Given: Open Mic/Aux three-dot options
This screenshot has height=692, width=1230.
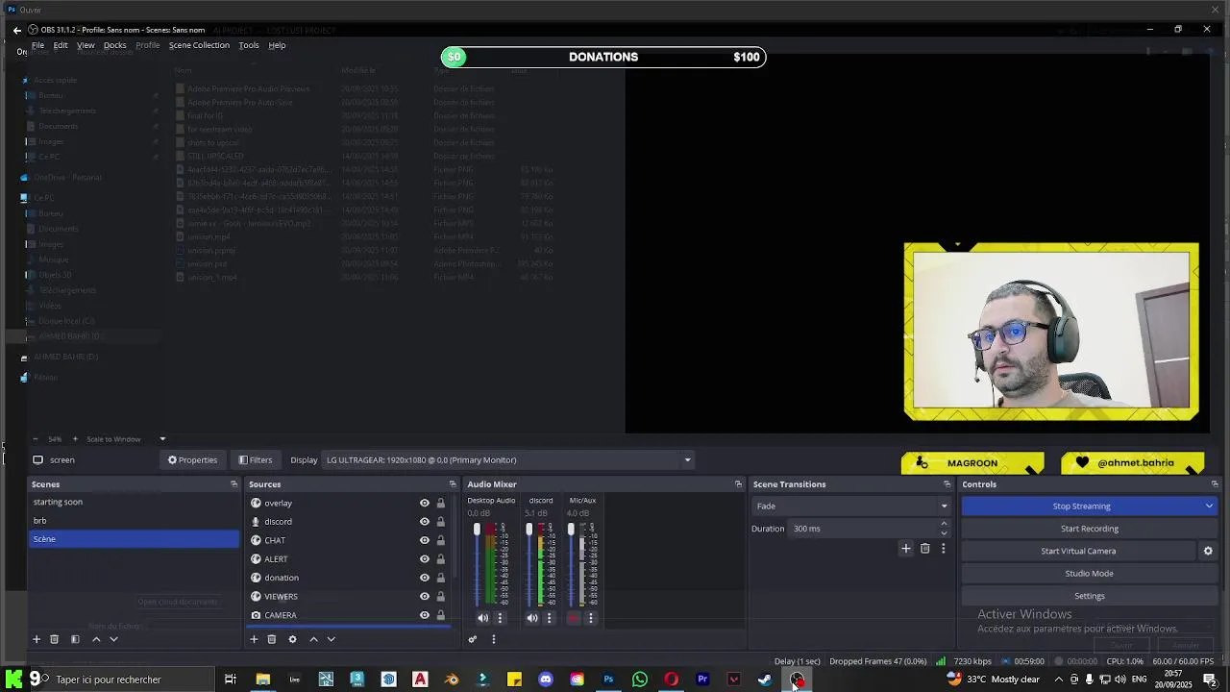Looking at the screenshot, I should click(x=591, y=618).
